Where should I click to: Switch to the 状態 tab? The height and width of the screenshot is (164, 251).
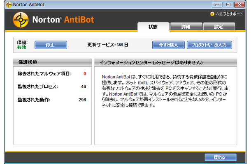pyautogui.click(x=153, y=27)
